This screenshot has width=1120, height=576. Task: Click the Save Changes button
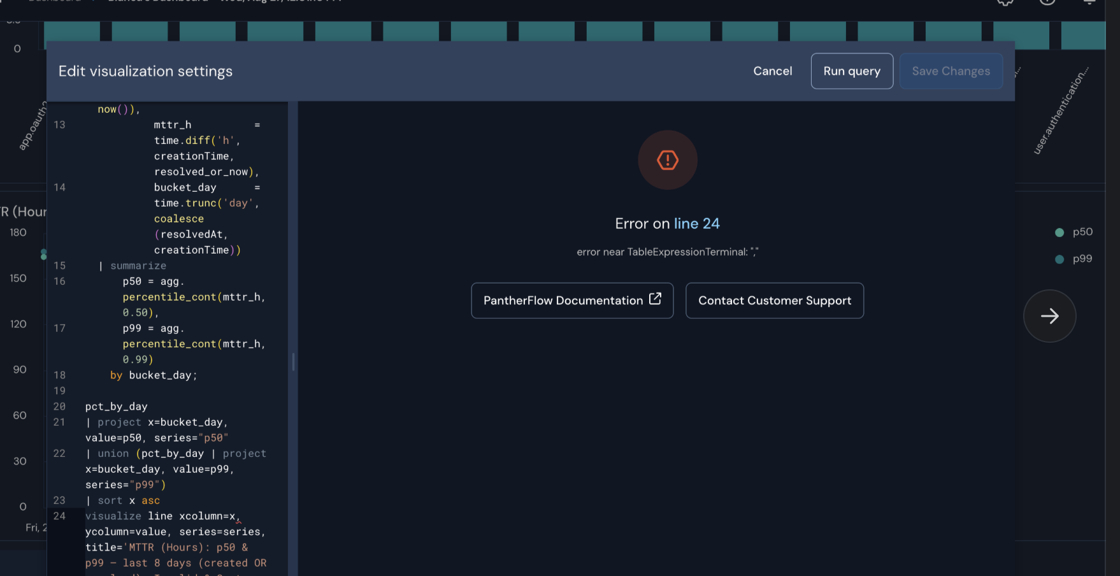(951, 71)
